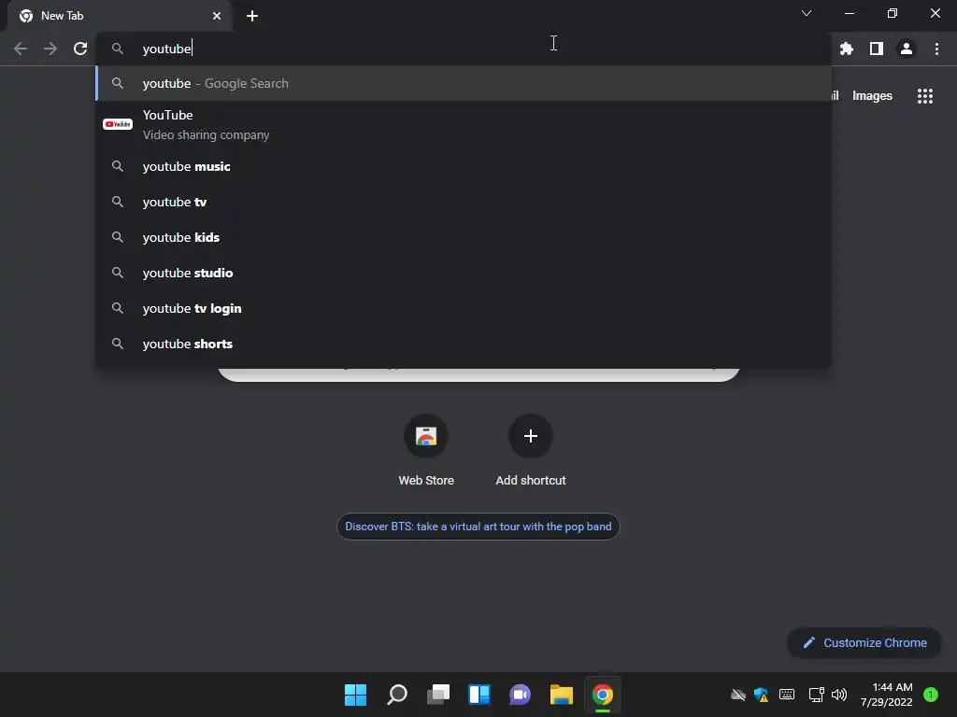Image resolution: width=957 pixels, height=717 pixels.
Task: Pick the 'youtube tv login' suggestion
Action: [464, 308]
